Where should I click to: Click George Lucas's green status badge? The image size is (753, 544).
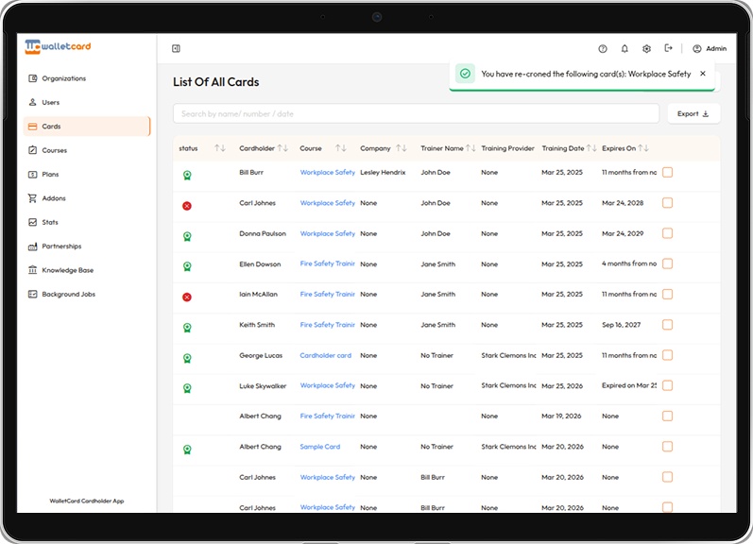(187, 358)
